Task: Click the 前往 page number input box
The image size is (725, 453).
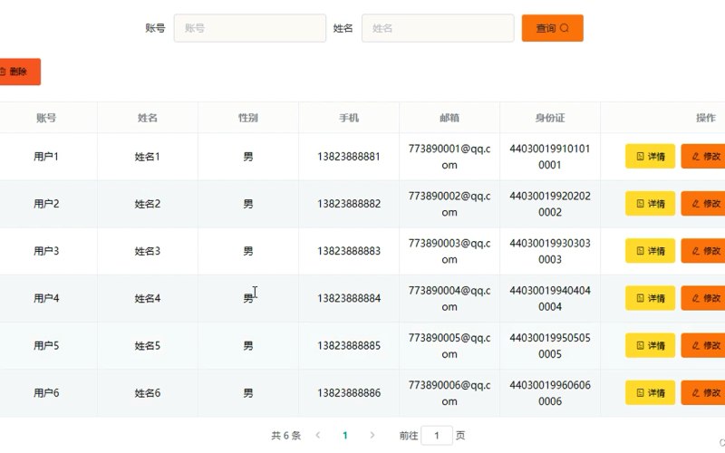Action: pos(437,436)
